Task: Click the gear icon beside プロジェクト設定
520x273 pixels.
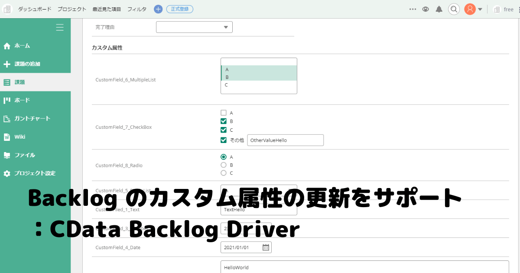Action: pyautogui.click(x=6, y=173)
